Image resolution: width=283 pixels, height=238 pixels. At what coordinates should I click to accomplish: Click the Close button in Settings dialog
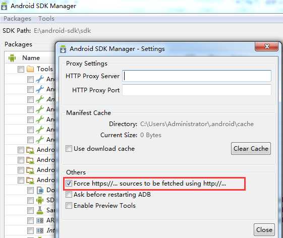264,230
